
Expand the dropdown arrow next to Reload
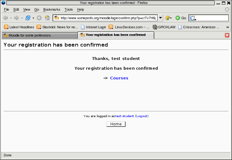click(x=33, y=18)
